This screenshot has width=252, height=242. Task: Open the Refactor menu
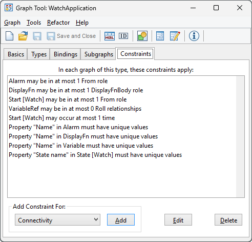(58, 23)
